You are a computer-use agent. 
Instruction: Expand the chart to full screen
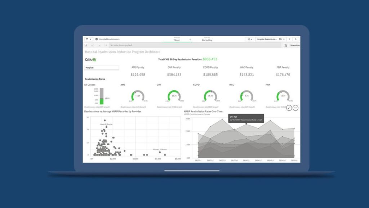click(x=289, y=108)
